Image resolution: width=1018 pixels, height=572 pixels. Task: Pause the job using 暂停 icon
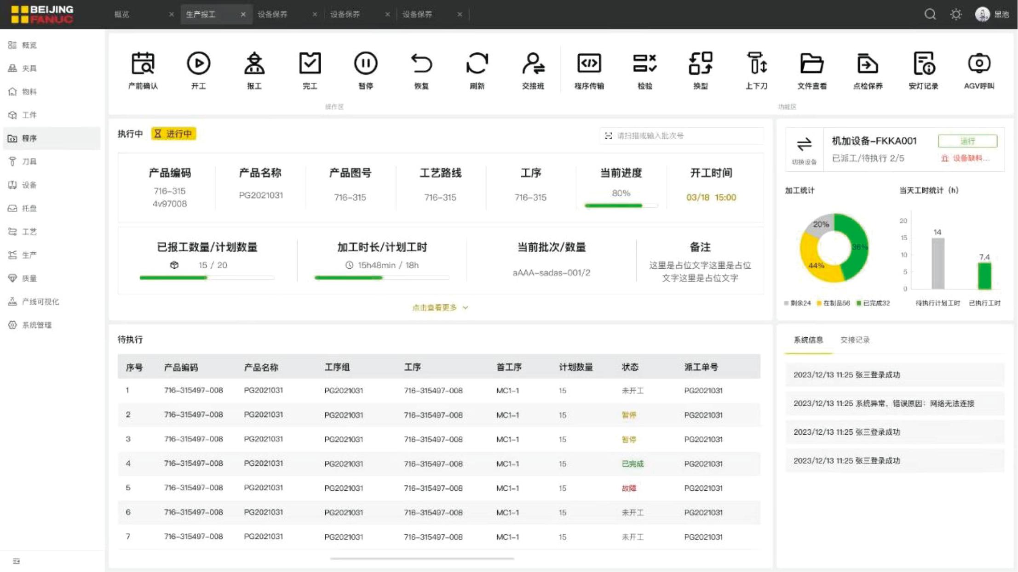pyautogui.click(x=365, y=64)
